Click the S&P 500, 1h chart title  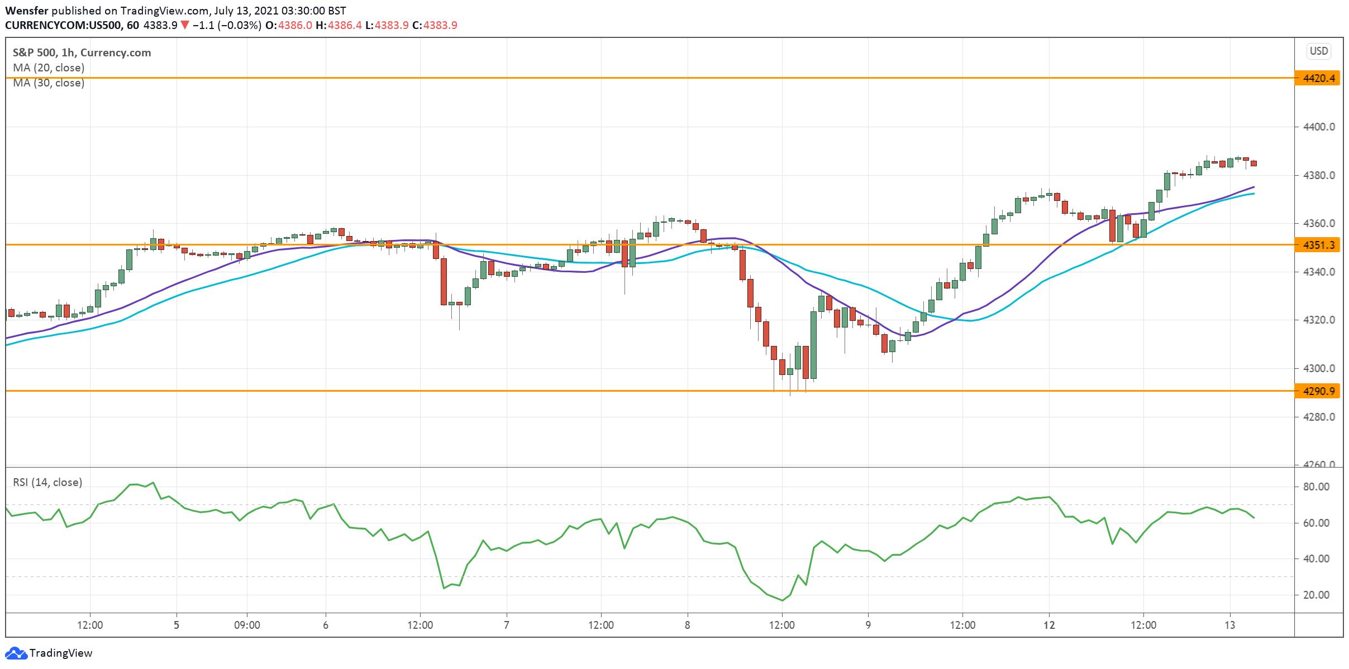point(82,52)
